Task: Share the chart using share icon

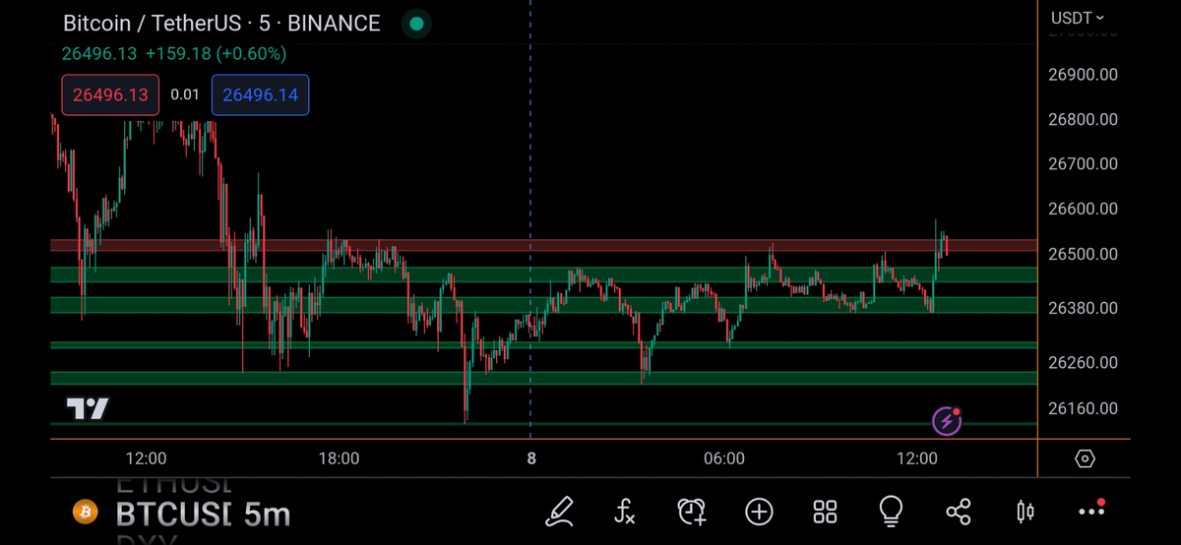Action: (958, 512)
